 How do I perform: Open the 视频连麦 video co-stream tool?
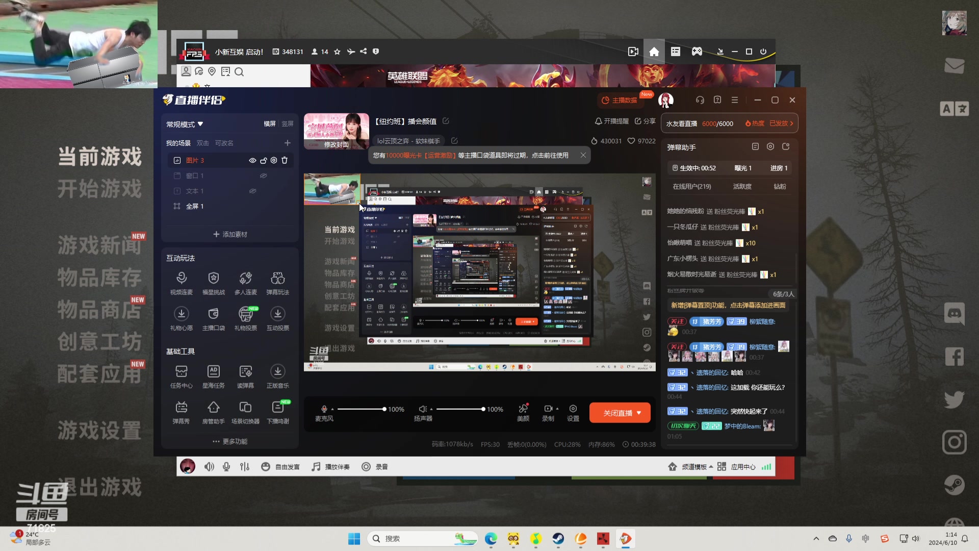182,283
